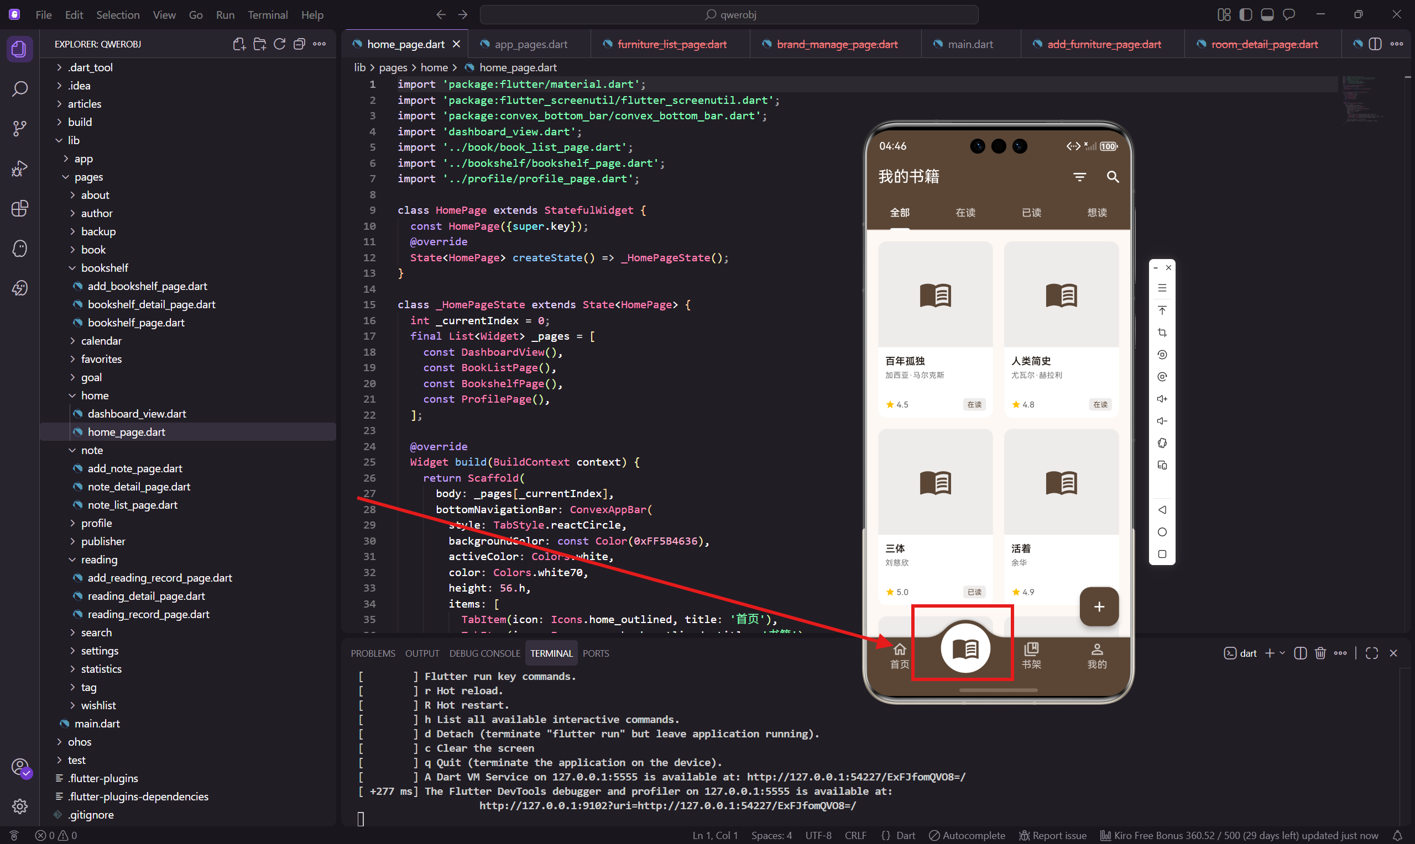The width and height of the screenshot is (1415, 844).
Task: Maximize the terminal panel size
Action: (x=1372, y=653)
